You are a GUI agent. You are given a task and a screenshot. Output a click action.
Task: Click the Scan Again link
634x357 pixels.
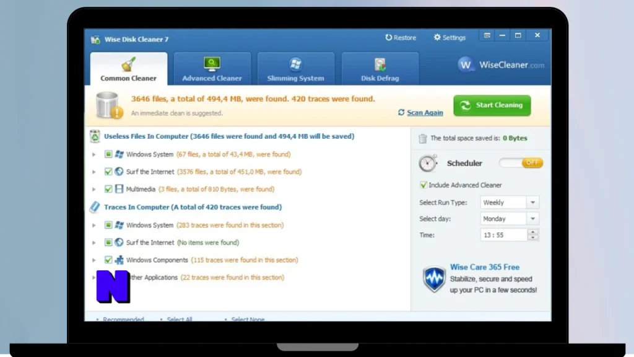[425, 113]
